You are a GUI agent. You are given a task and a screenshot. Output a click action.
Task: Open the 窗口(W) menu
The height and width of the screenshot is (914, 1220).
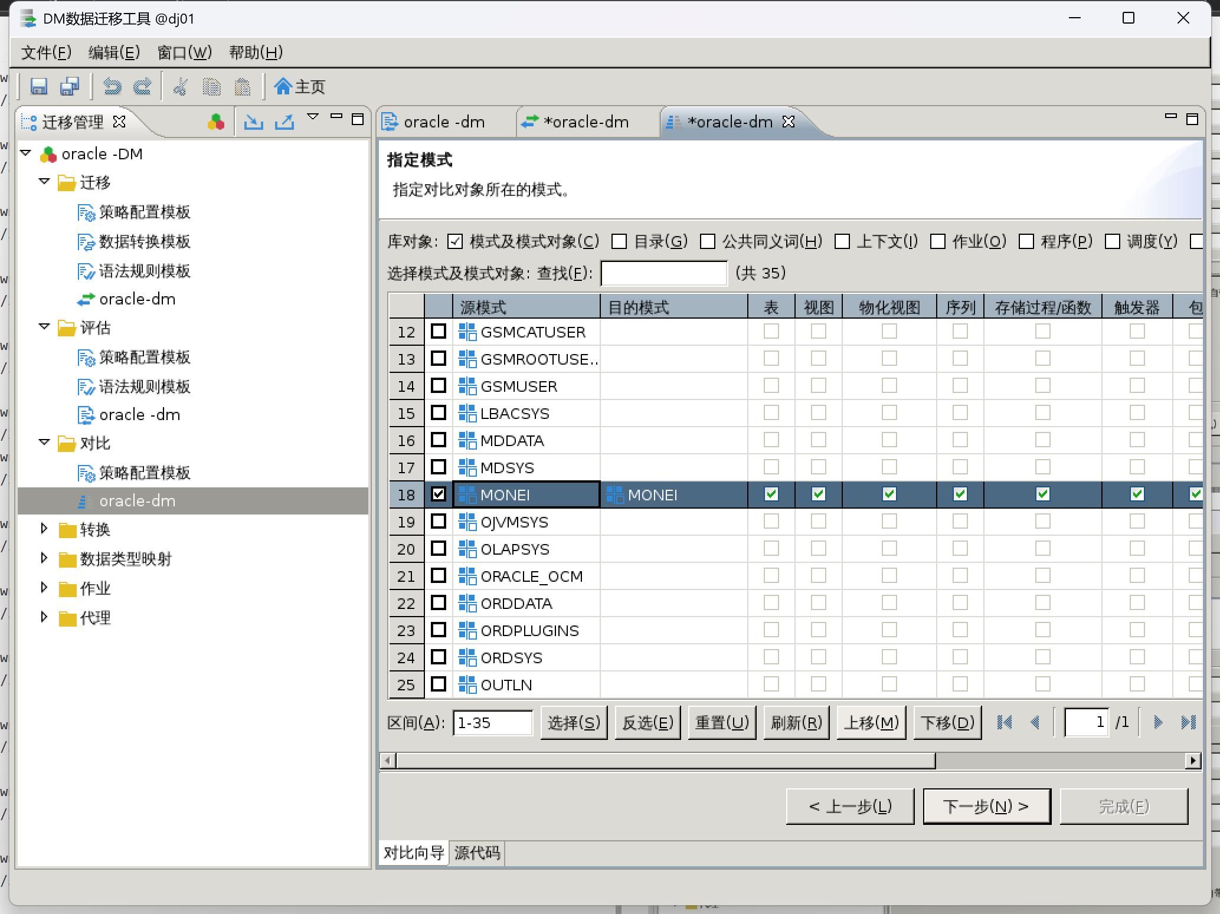[184, 53]
